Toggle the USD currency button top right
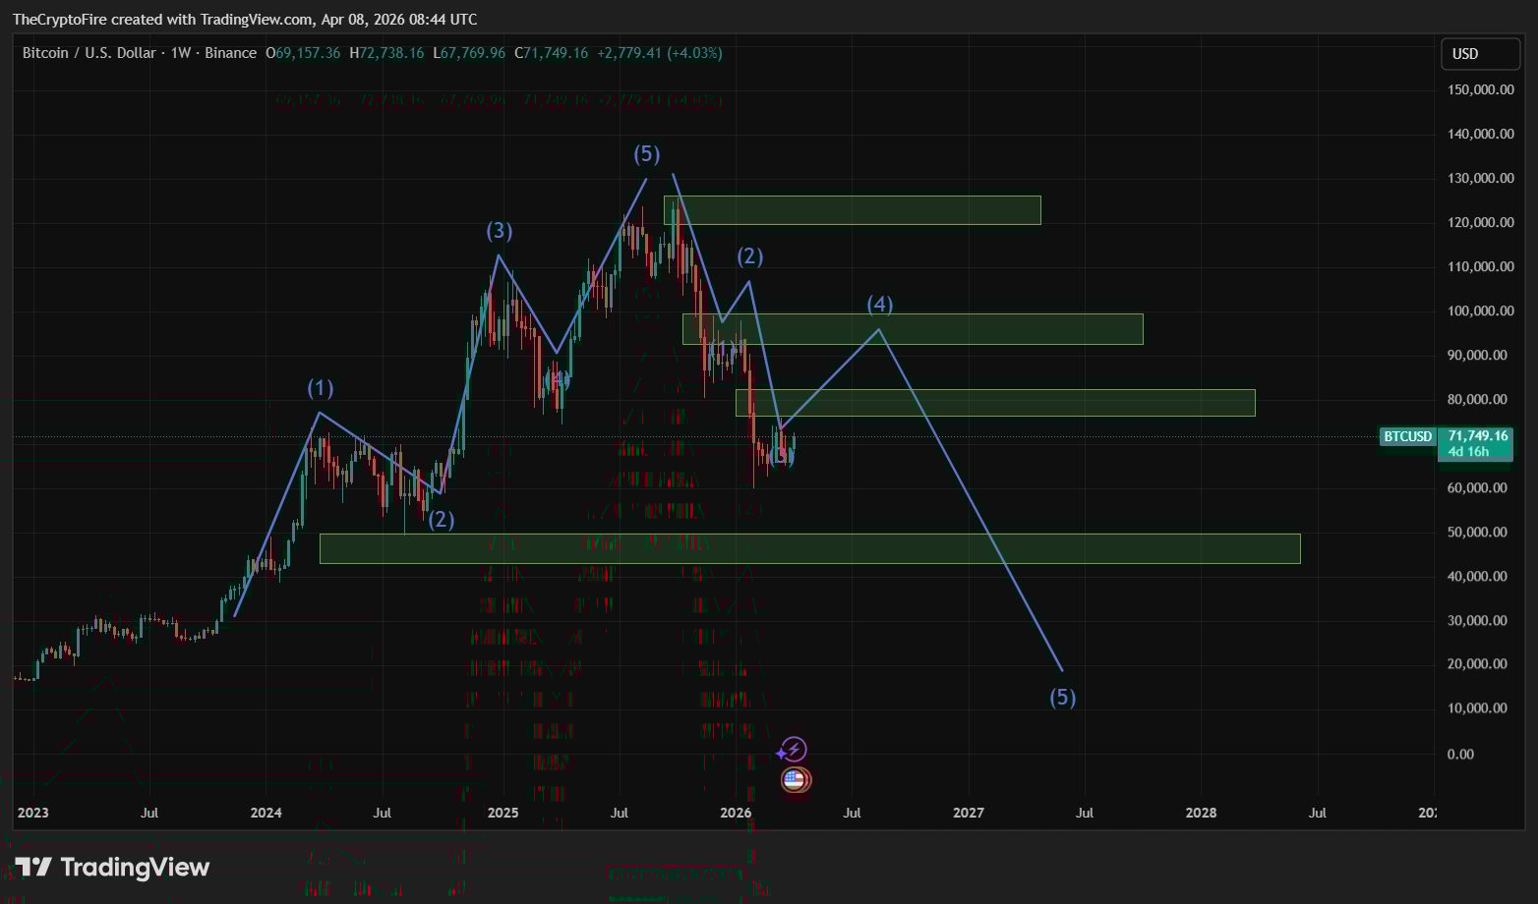1538x904 pixels. (x=1479, y=53)
